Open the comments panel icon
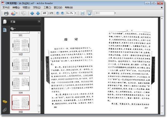Viewport: 167px width, 118px height. [x=5, y=102]
